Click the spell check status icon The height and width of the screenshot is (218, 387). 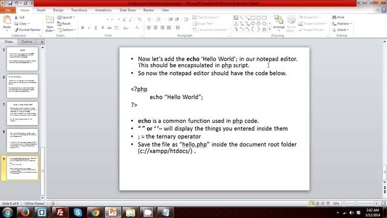[x=53, y=203]
